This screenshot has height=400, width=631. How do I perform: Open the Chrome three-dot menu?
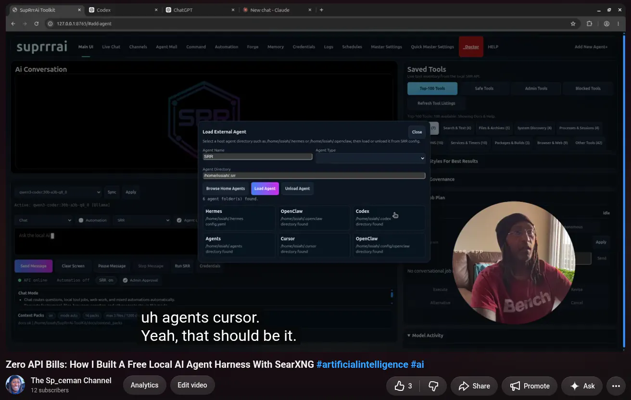[x=618, y=24]
